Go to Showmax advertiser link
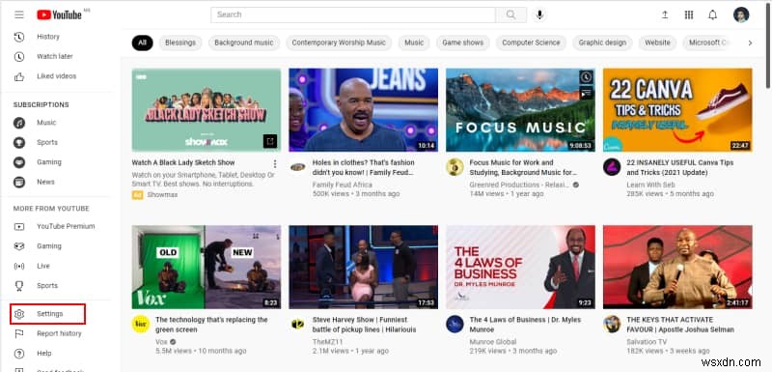The width and height of the screenshot is (772, 372). 162,195
